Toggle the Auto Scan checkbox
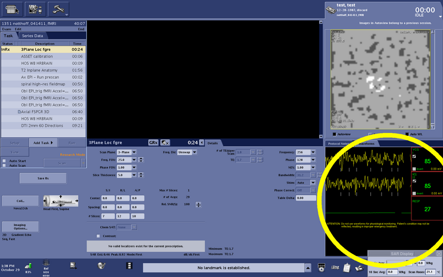The height and width of the screenshot is (277, 443). click(4, 166)
